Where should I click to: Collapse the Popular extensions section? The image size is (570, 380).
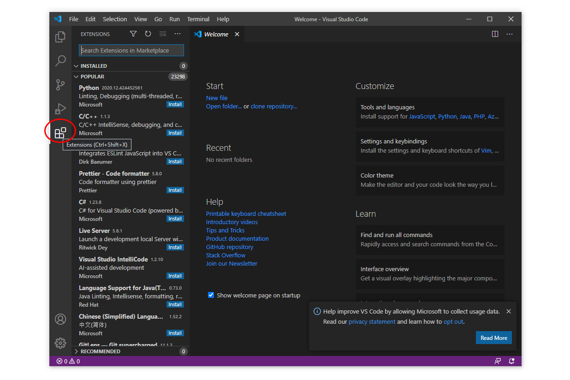coord(131,77)
